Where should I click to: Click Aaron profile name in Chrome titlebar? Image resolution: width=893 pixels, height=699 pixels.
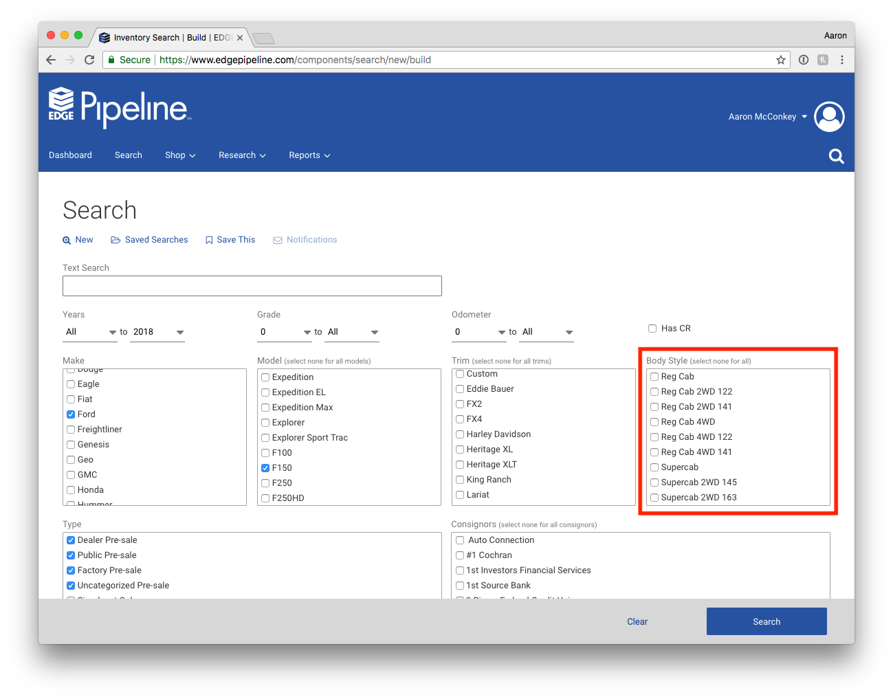click(x=835, y=36)
